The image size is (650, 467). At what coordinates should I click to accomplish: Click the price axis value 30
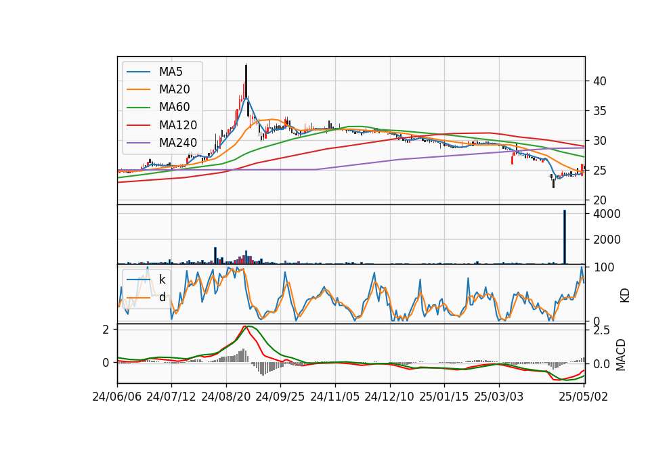[600, 141]
